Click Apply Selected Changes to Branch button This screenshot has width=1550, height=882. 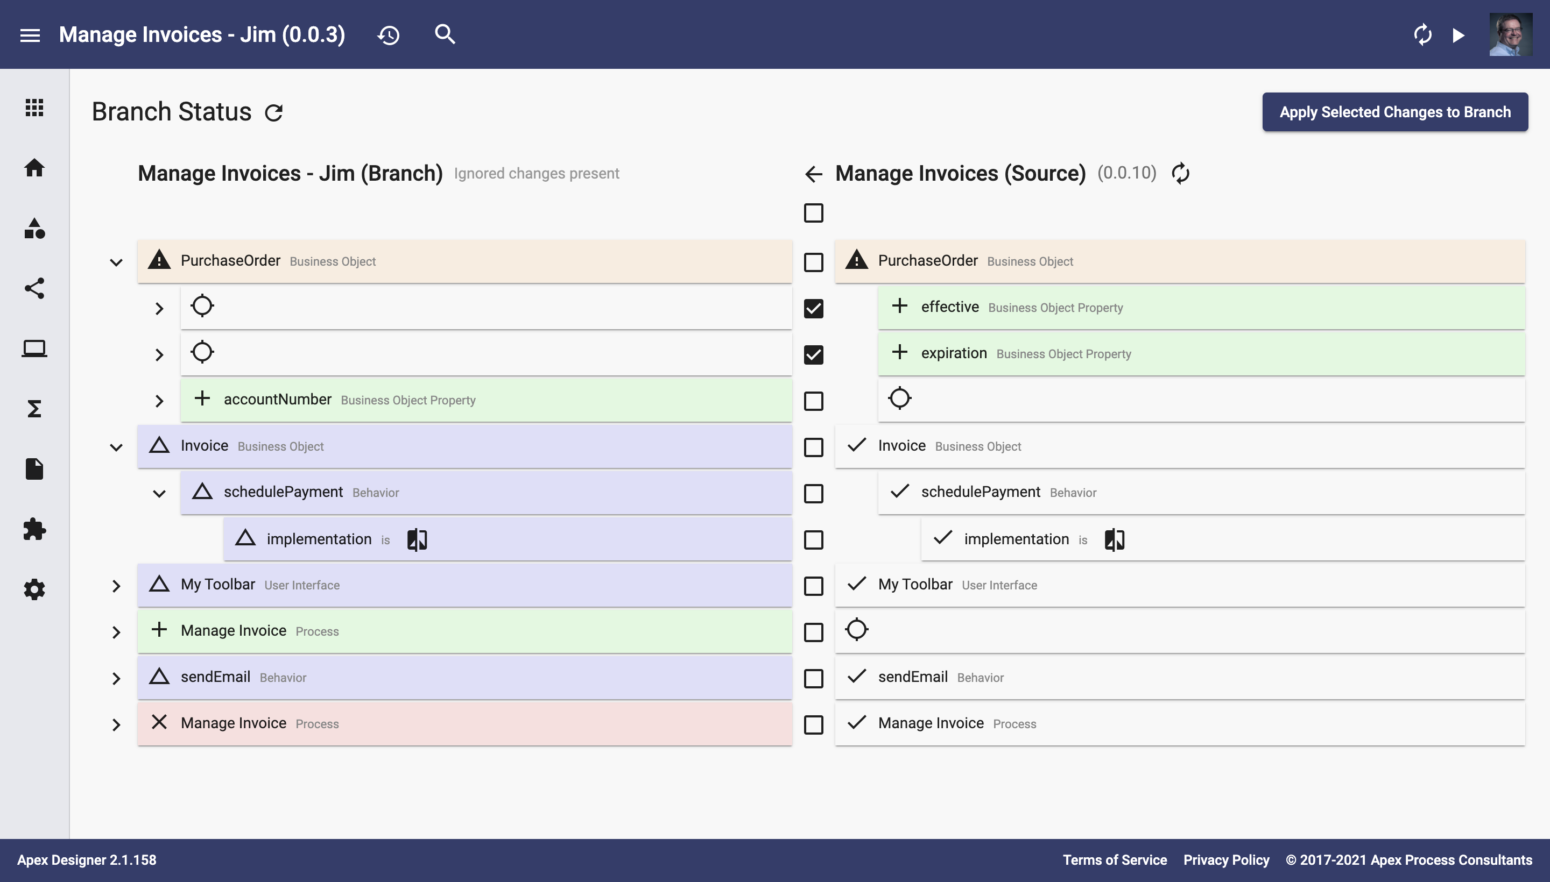click(1394, 111)
